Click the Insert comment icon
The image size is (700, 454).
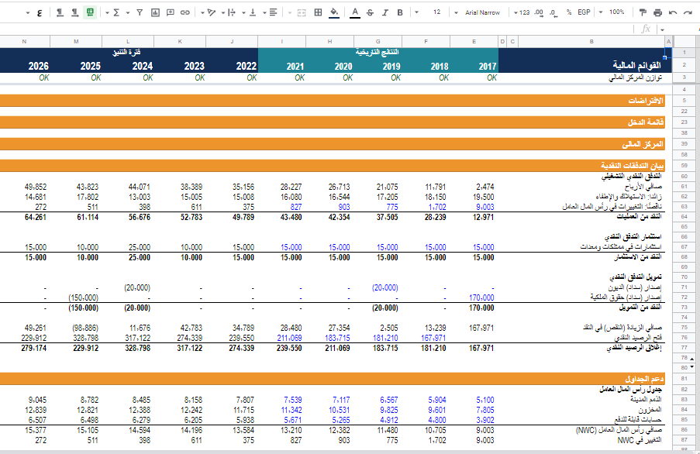(x=170, y=12)
